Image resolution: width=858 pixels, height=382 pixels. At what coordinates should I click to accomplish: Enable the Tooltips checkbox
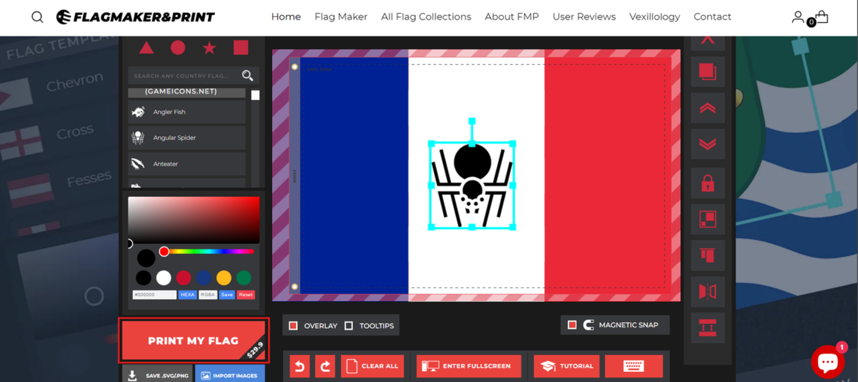coord(349,326)
